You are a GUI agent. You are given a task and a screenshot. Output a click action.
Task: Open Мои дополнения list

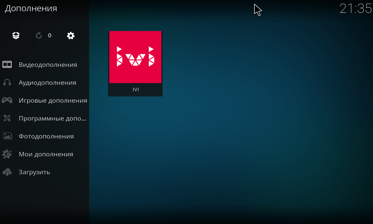point(46,154)
